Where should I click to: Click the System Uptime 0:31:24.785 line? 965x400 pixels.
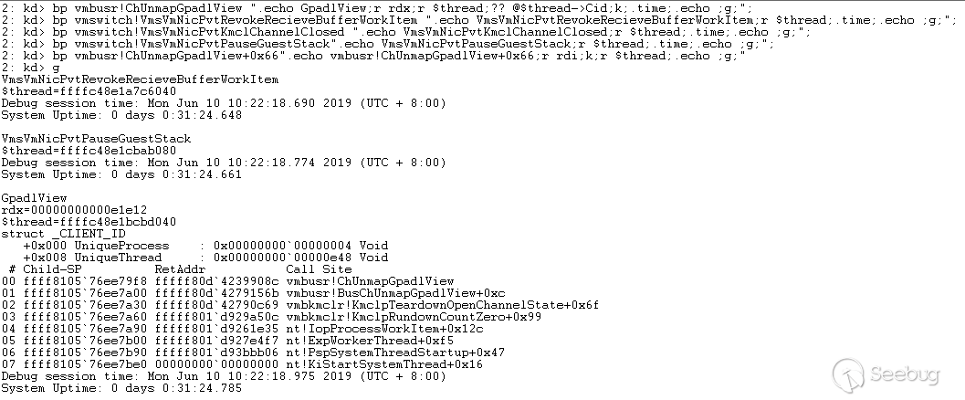pyautogui.click(x=121, y=388)
